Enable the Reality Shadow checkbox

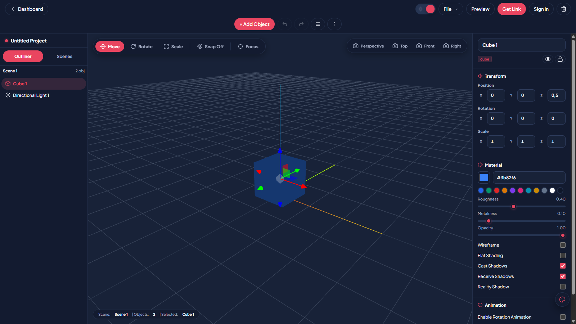(563, 287)
